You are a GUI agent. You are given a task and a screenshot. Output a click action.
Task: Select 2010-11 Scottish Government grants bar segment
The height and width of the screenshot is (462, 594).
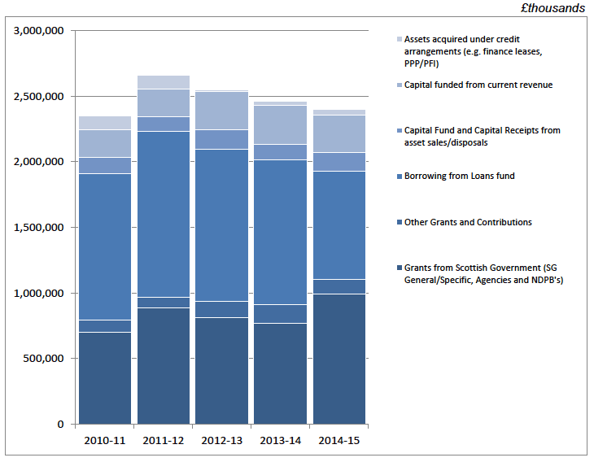coord(105,378)
